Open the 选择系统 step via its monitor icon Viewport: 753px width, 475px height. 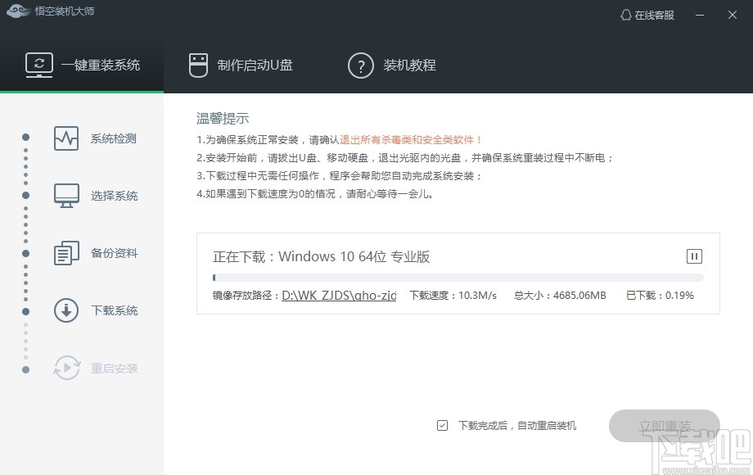(x=65, y=195)
